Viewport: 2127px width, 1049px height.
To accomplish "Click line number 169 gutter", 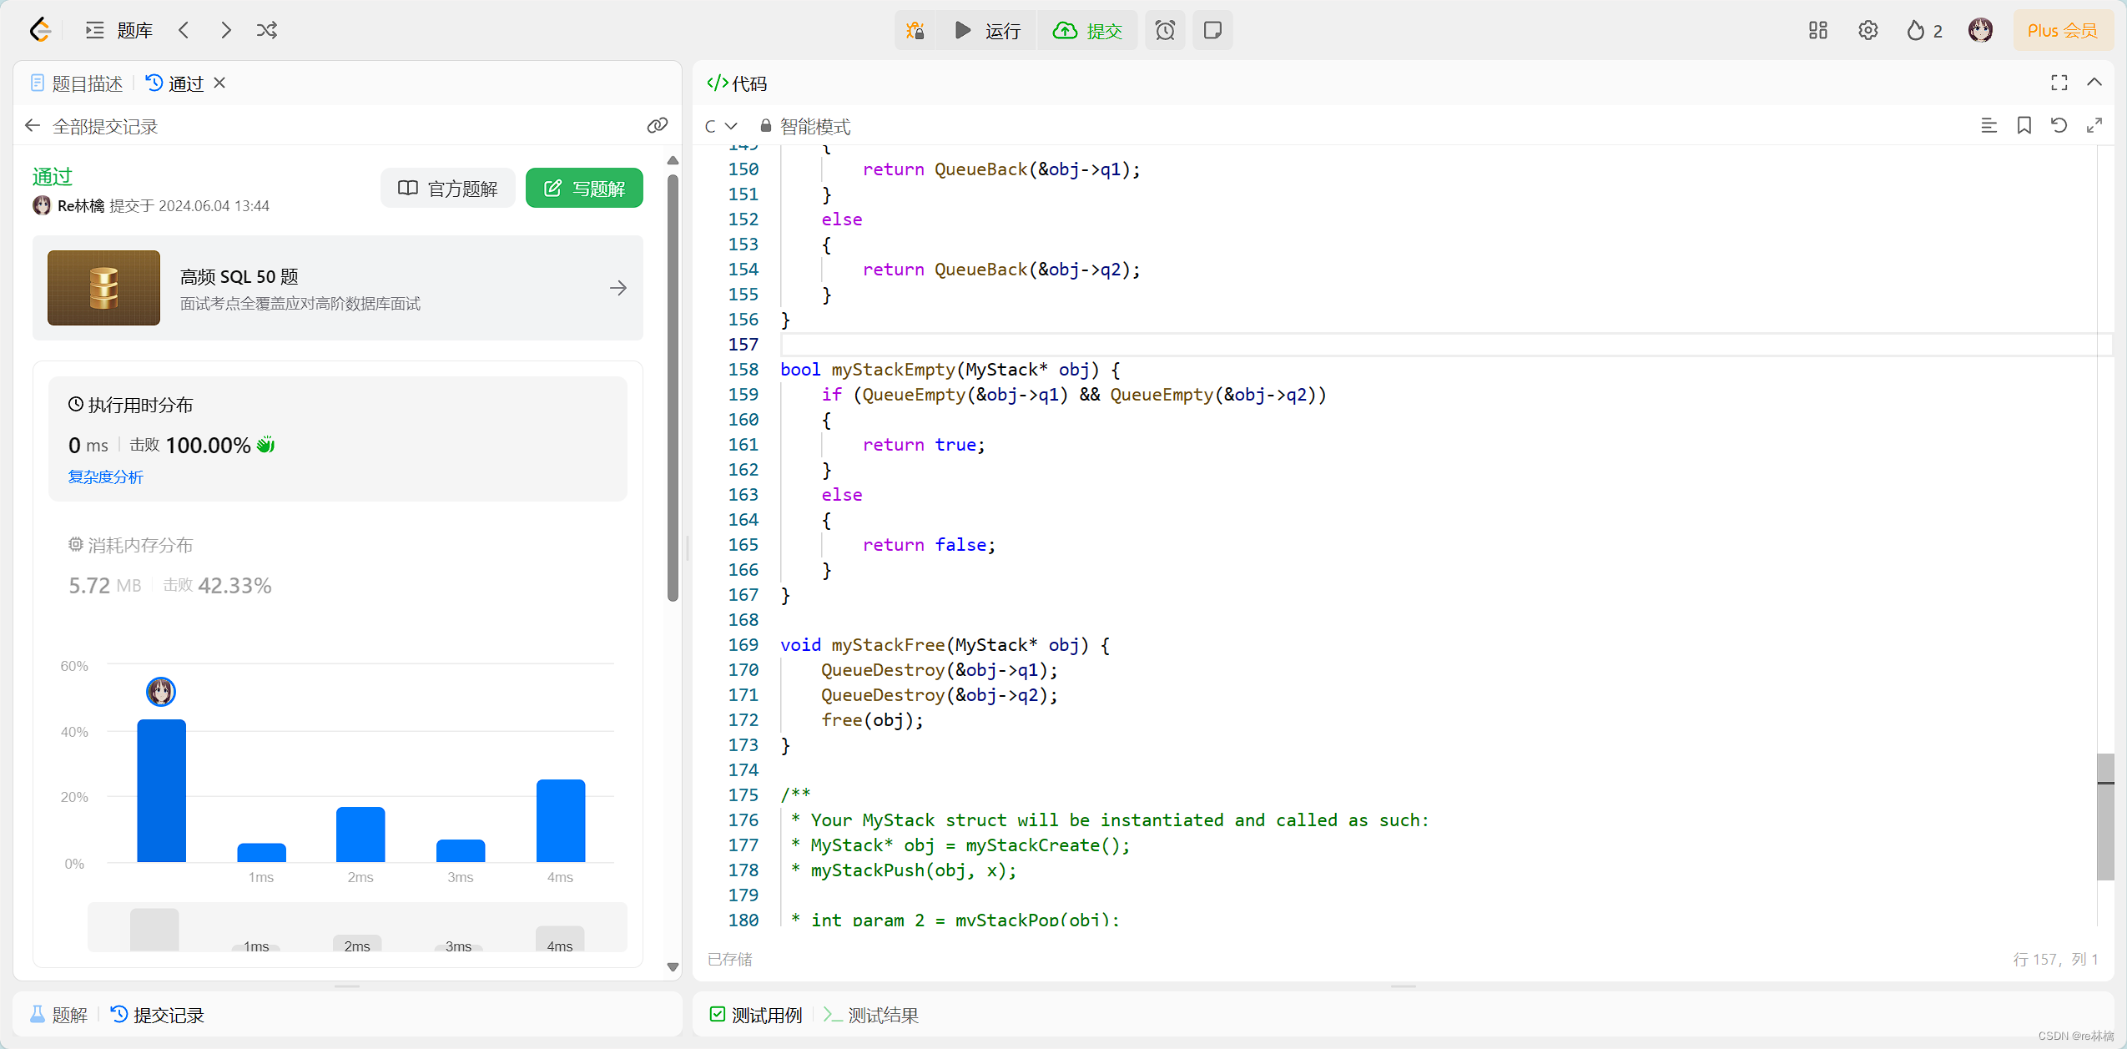I will coord(743,645).
